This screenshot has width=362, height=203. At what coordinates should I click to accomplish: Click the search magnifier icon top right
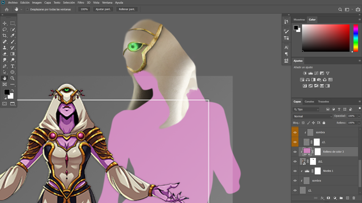340,9
